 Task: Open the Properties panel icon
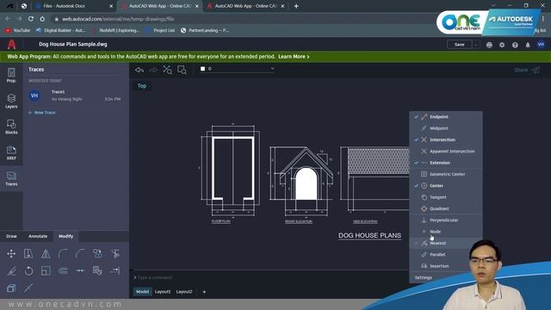(x=11, y=75)
